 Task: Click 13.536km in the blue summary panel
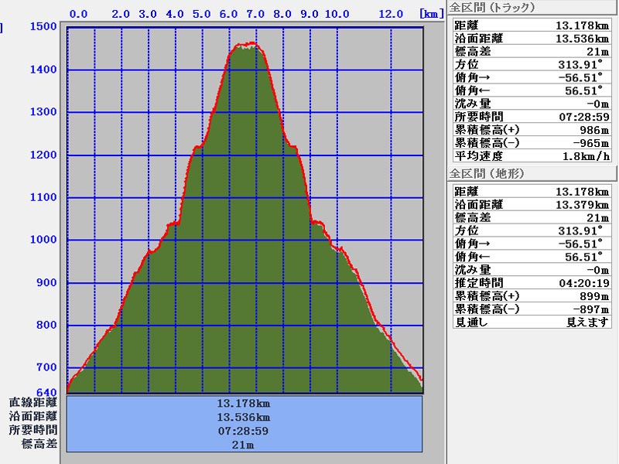point(245,417)
